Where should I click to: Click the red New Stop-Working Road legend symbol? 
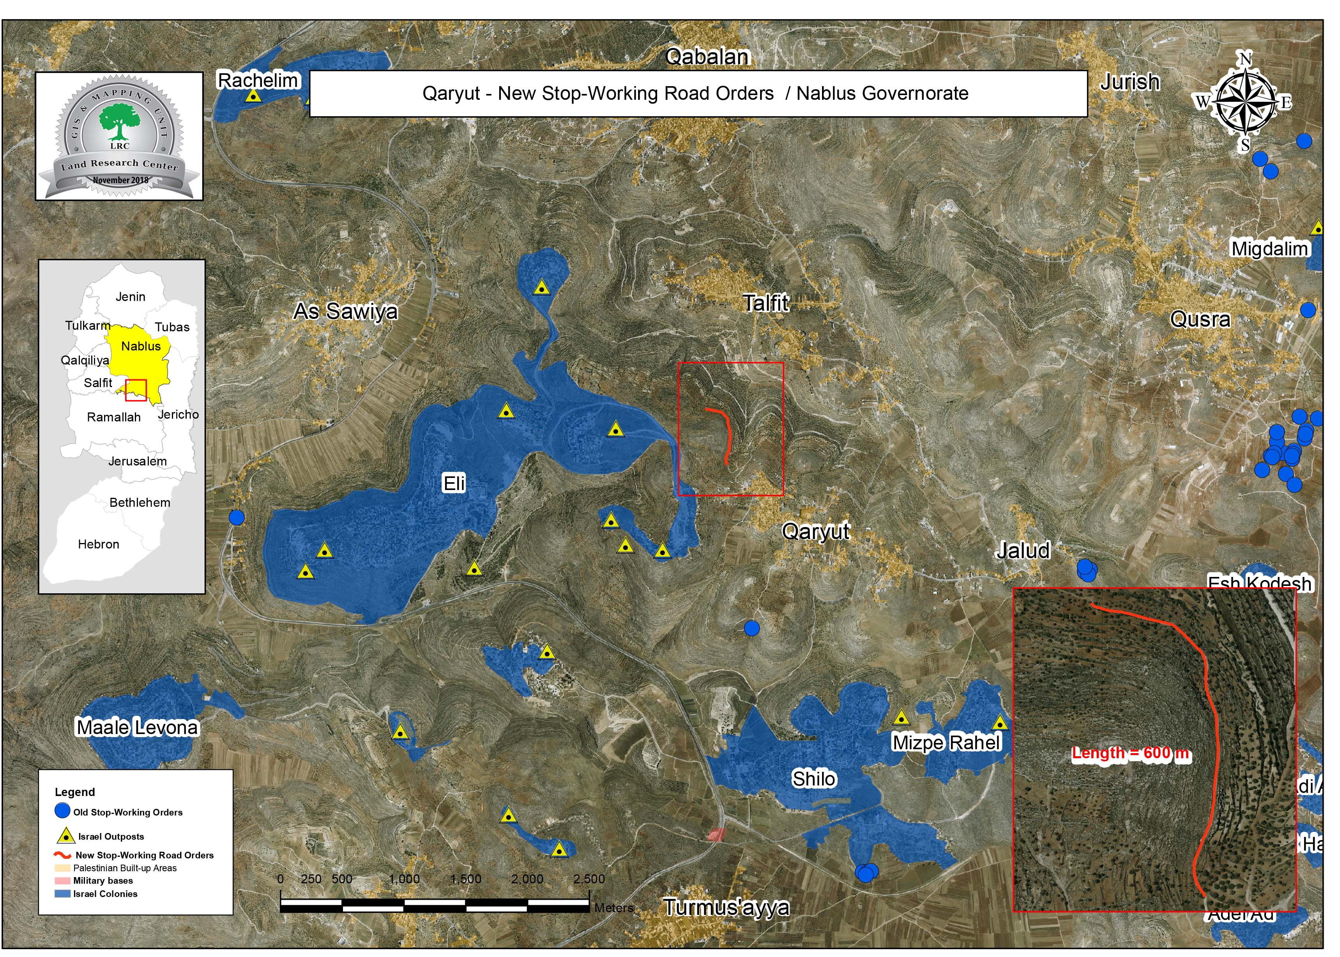[x=62, y=855]
